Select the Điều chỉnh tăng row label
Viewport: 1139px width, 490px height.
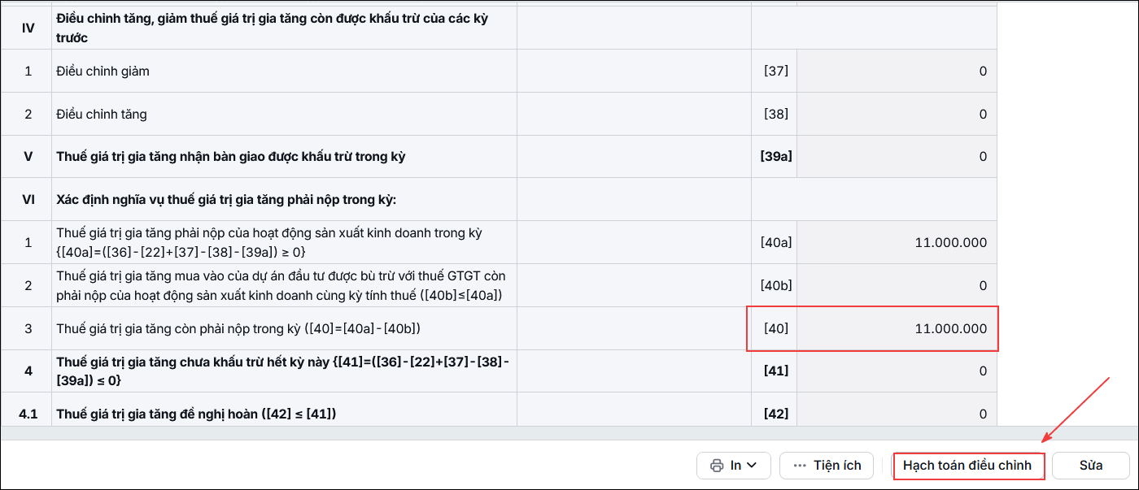coord(102,114)
